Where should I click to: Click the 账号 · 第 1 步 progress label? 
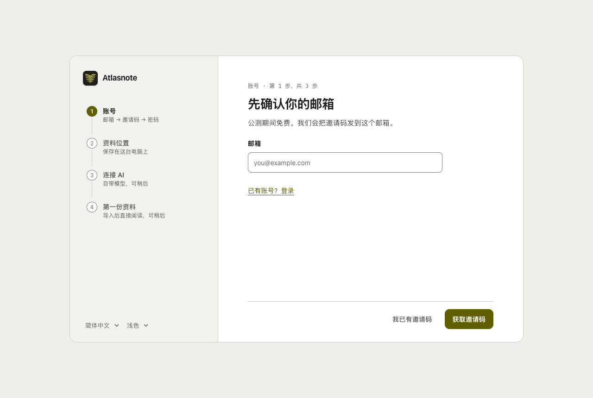click(283, 86)
